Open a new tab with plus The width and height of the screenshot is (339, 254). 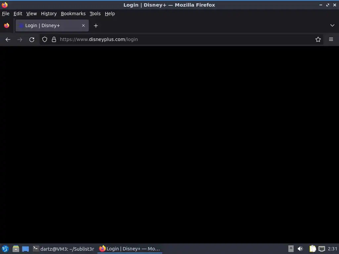(x=96, y=26)
